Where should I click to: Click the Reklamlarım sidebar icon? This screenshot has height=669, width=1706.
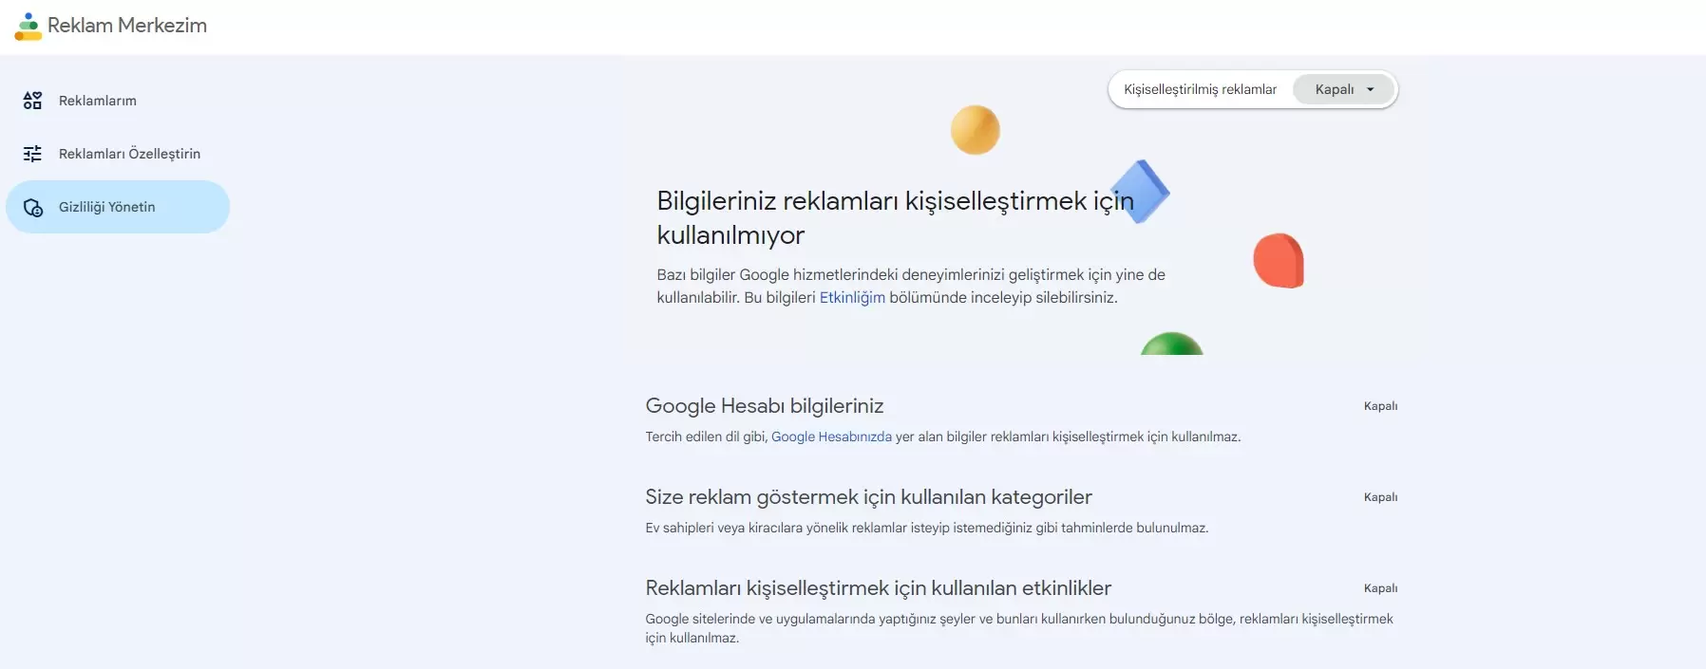coord(32,101)
